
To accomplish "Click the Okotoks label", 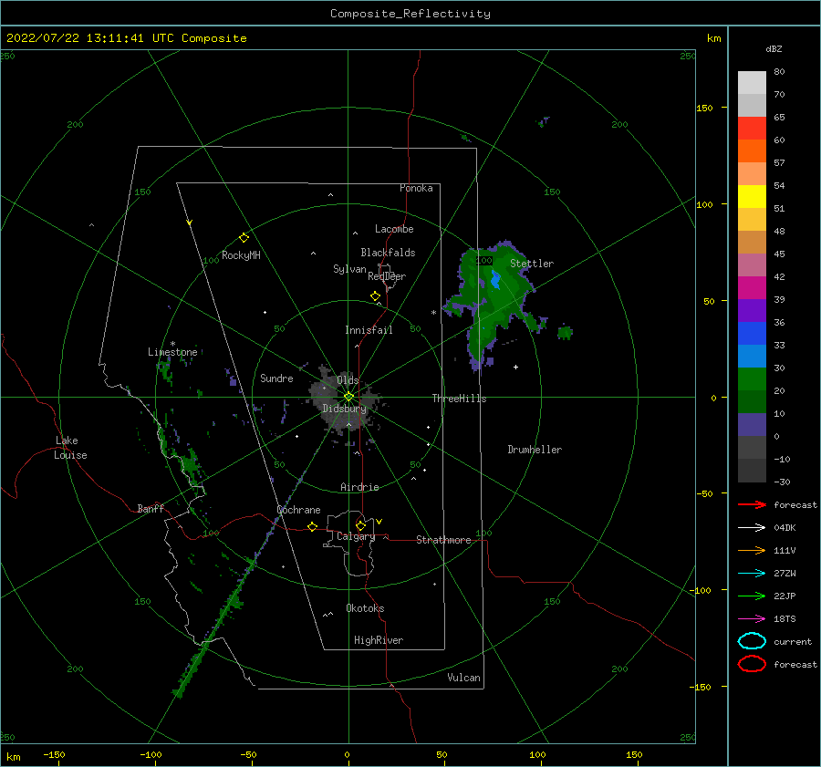I will [x=365, y=608].
